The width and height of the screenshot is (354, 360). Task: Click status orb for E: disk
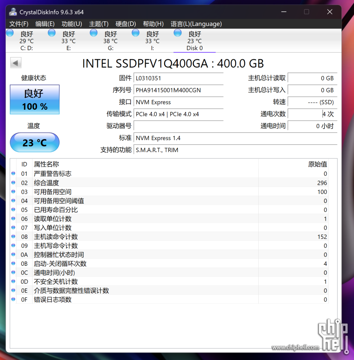(52, 33)
